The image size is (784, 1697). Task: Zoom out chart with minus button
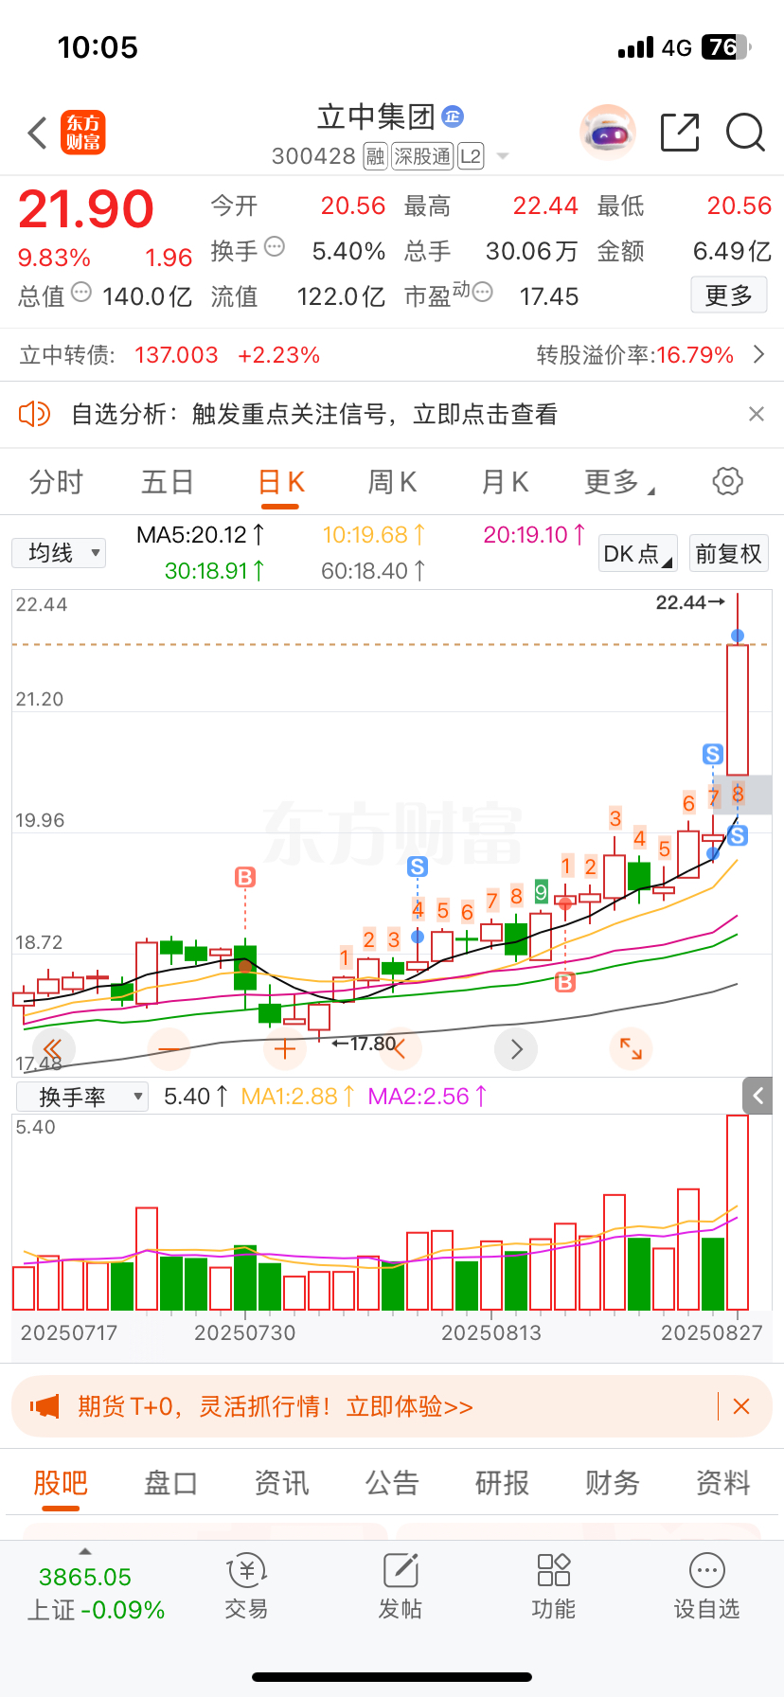click(169, 1049)
